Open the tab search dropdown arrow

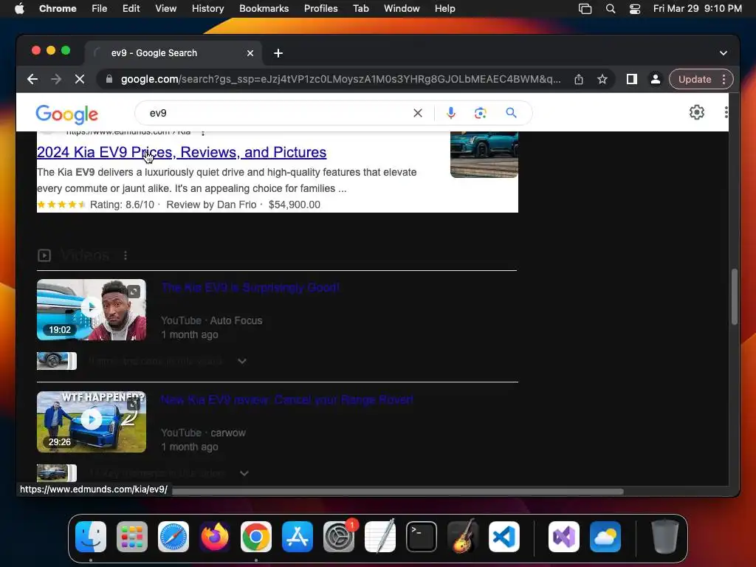click(724, 53)
